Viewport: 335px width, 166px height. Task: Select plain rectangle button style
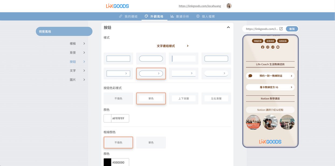click(x=118, y=58)
